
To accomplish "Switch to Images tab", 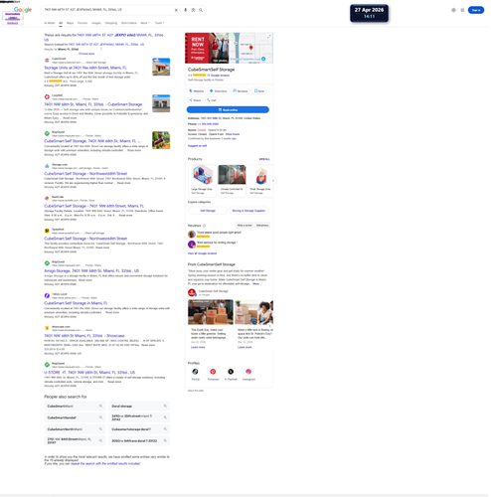I will coord(96,23).
